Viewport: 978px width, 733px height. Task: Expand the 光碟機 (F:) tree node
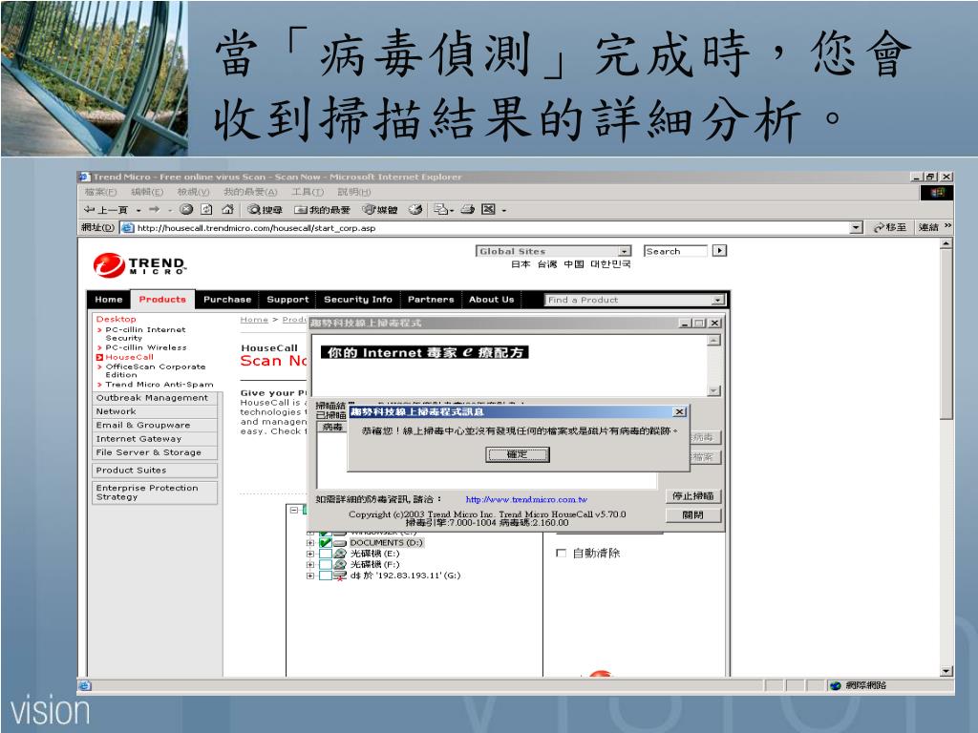click(310, 564)
